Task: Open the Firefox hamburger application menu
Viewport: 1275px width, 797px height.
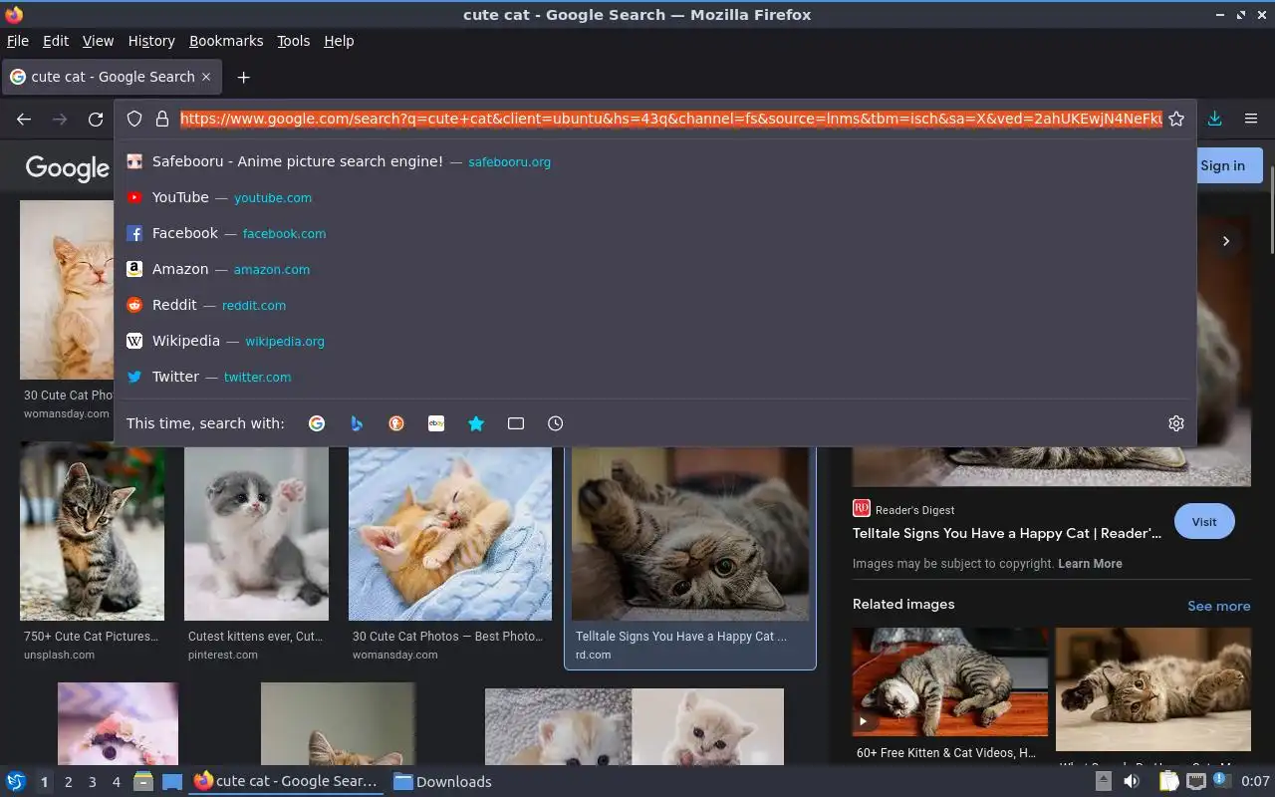Action: [1251, 119]
